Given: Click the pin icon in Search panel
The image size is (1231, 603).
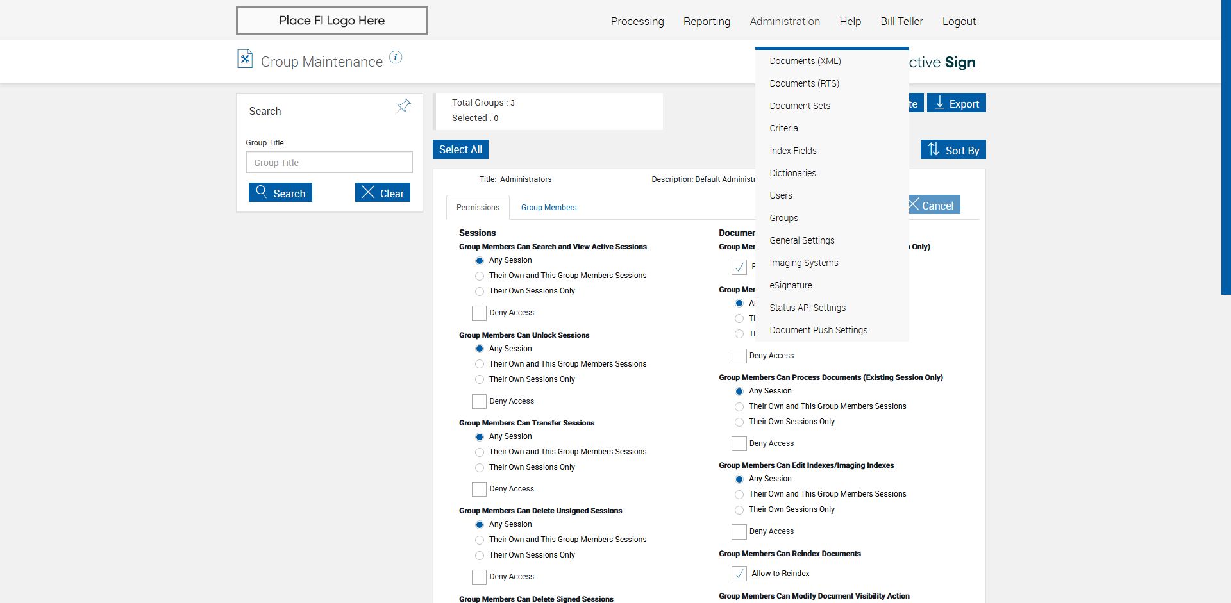Looking at the screenshot, I should pyautogui.click(x=404, y=106).
